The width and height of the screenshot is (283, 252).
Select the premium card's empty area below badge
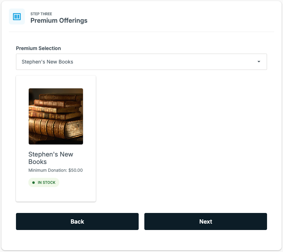coord(56,194)
